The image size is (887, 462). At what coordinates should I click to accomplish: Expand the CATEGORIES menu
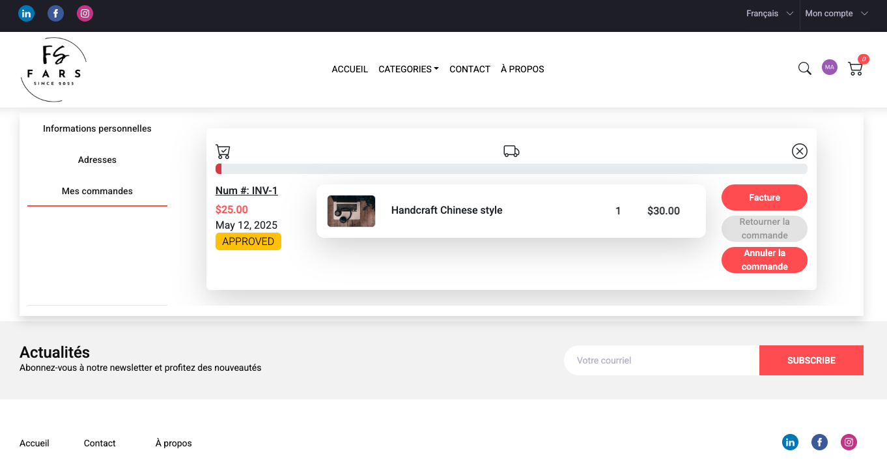point(408,69)
